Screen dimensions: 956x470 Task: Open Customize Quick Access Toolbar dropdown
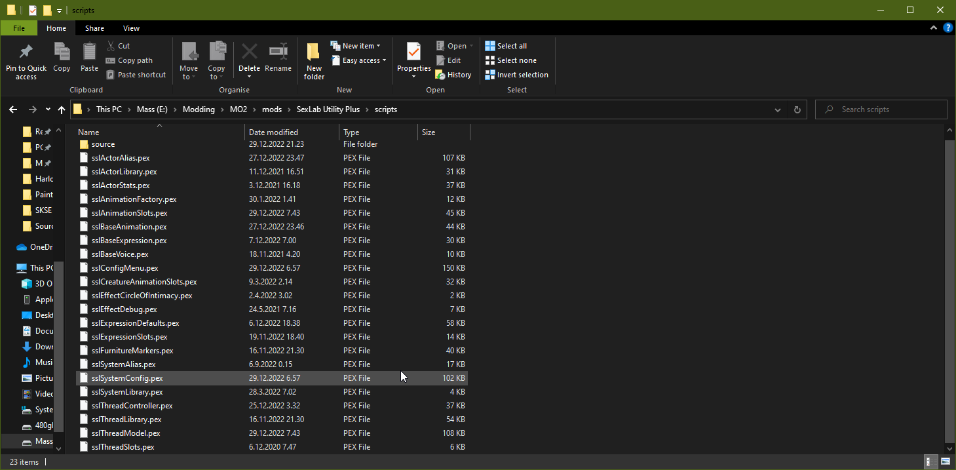tap(59, 10)
